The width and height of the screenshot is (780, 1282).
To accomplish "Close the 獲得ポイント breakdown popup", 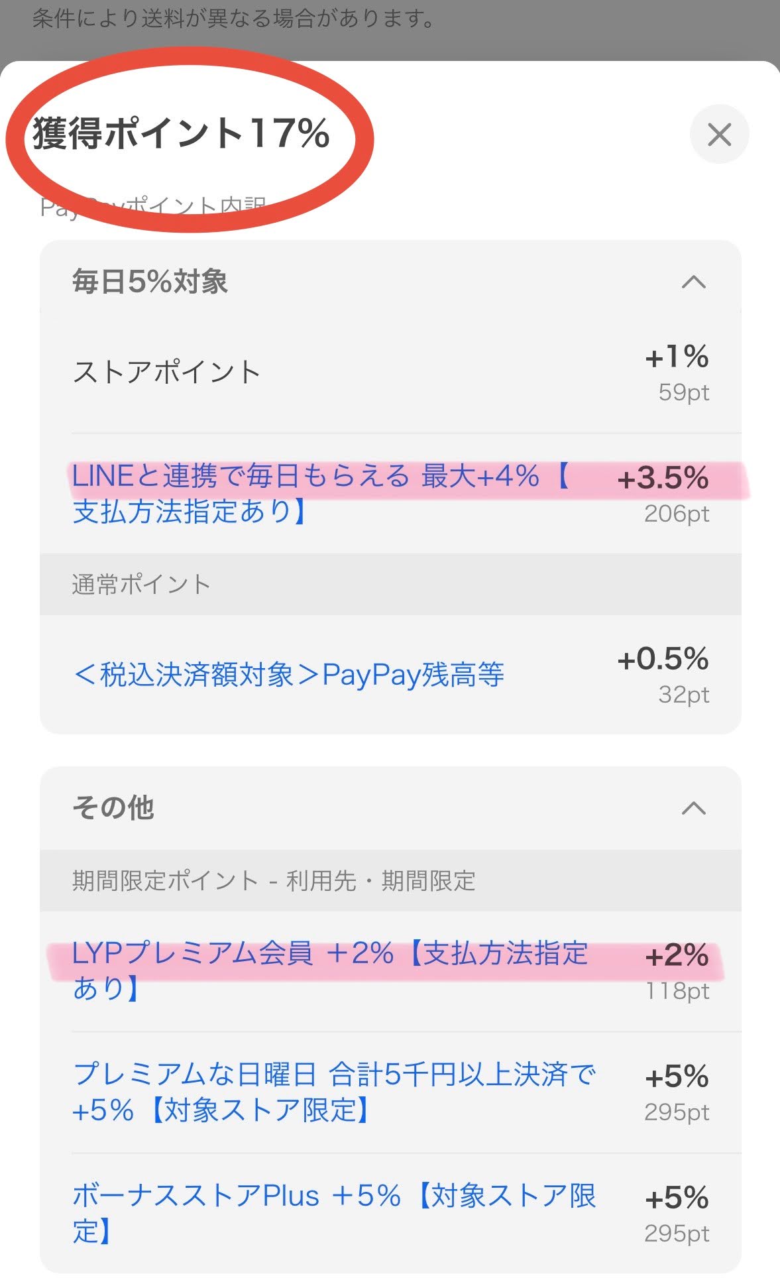I will pos(719,135).
